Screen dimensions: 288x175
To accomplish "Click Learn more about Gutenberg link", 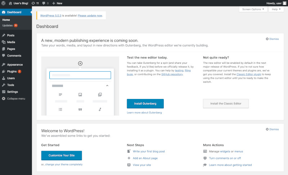I will [144, 113].
